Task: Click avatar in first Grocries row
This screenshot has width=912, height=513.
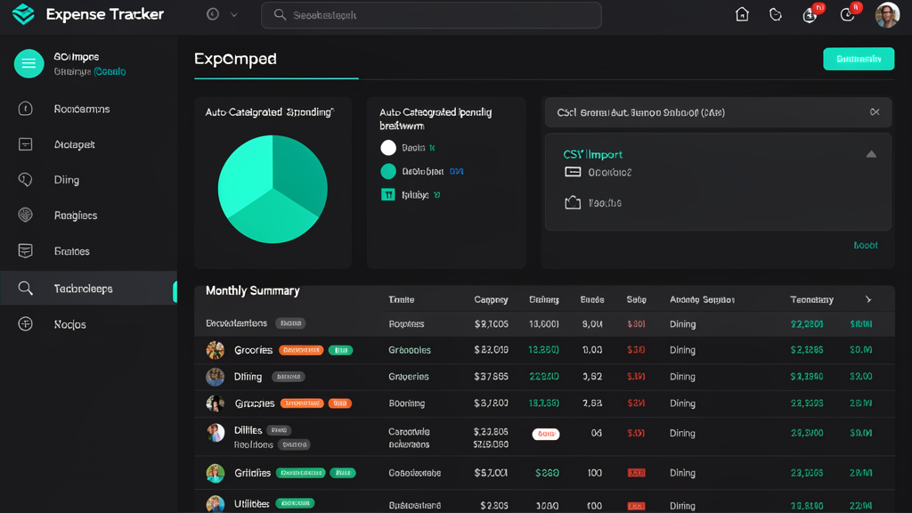Action: point(216,350)
